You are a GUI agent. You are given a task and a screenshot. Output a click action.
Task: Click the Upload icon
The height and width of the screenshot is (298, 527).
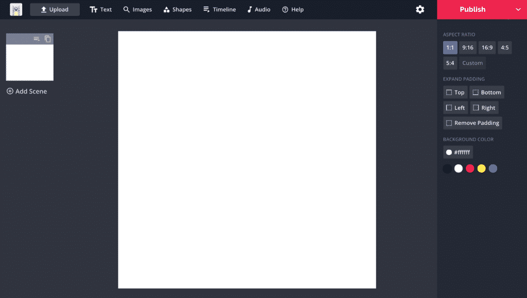[x=55, y=9]
